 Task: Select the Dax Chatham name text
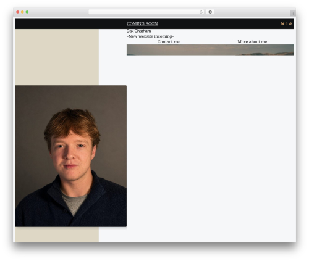click(x=138, y=31)
